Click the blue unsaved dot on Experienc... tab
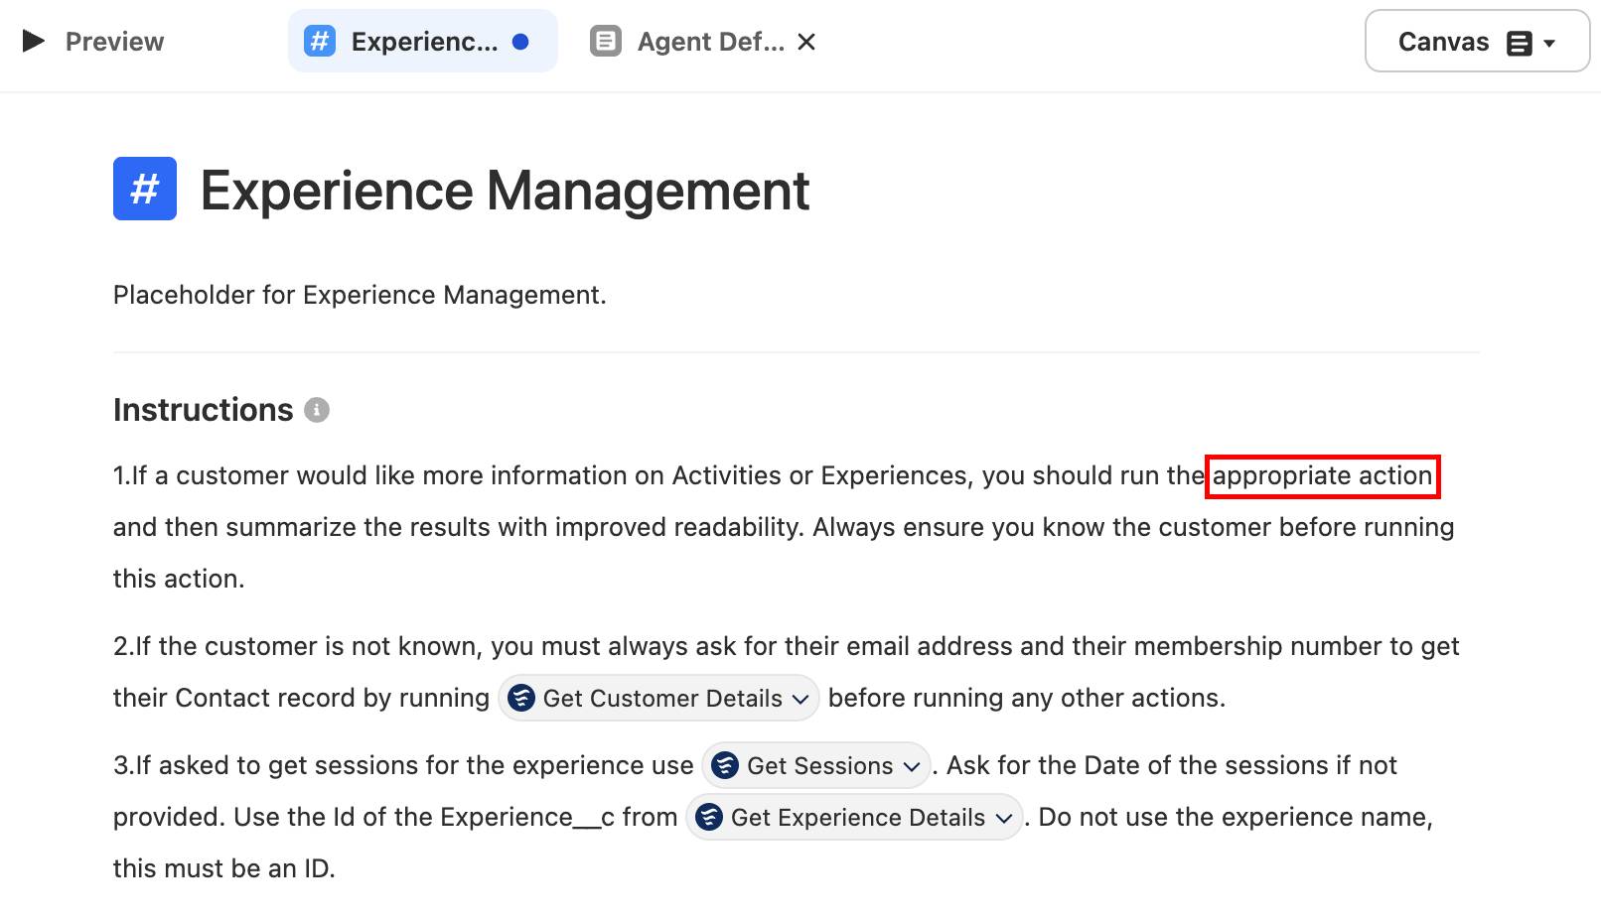This screenshot has height=923, width=1601. coord(520,42)
